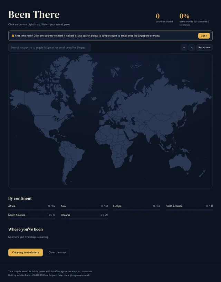
Task: Focus the country search field
Action: 50,48
